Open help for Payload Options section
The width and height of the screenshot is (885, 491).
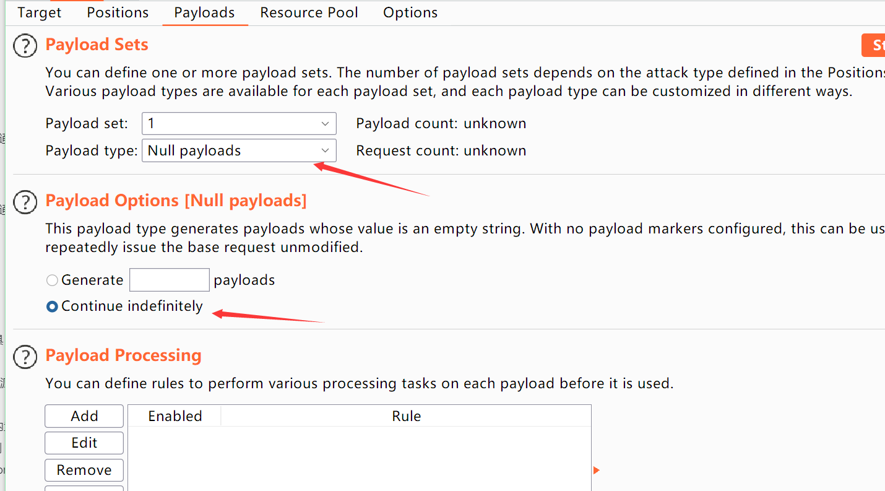pos(25,202)
